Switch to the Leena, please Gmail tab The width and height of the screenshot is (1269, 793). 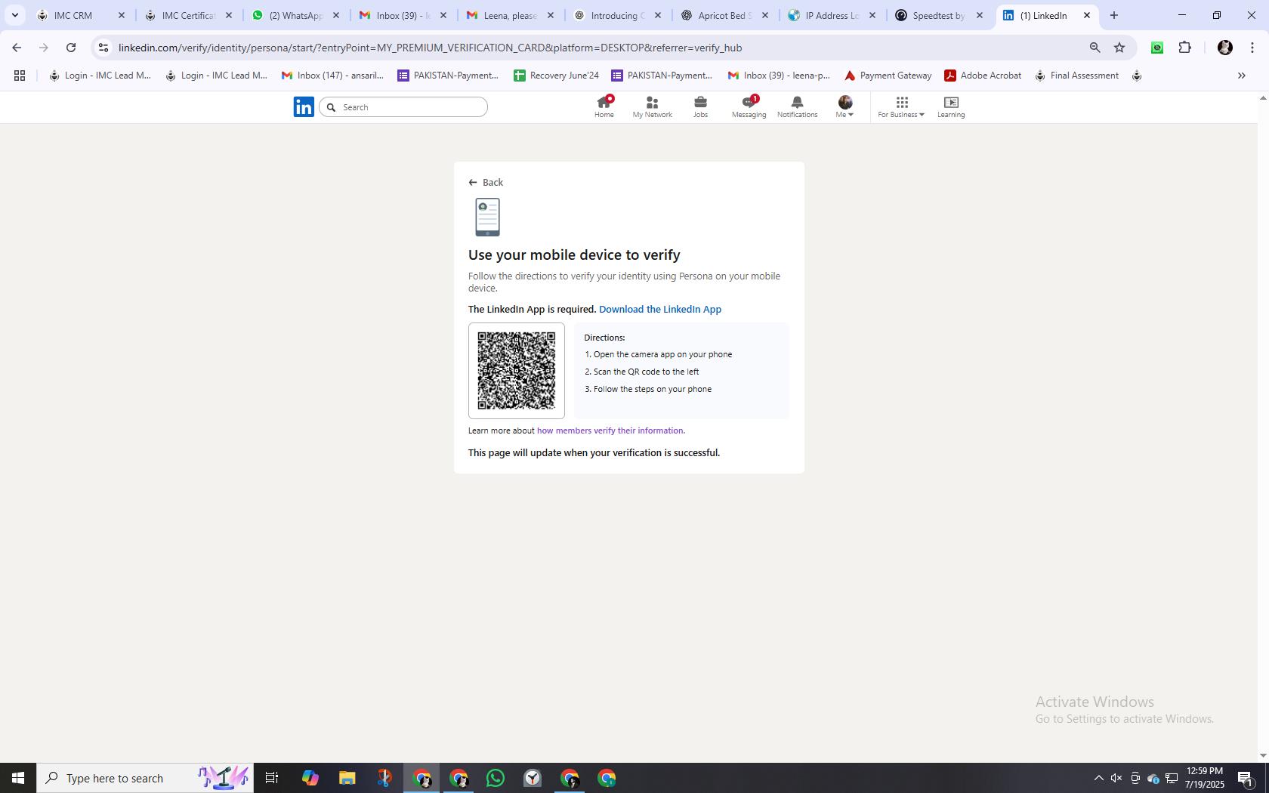pyautogui.click(x=510, y=15)
